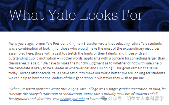
Task: Click the word 'Yalies' in the paragraph
Action: coord(57,73)
